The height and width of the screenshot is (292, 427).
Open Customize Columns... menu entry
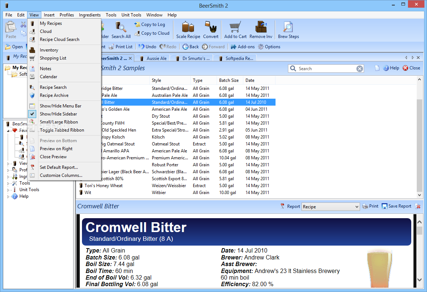tap(64, 175)
